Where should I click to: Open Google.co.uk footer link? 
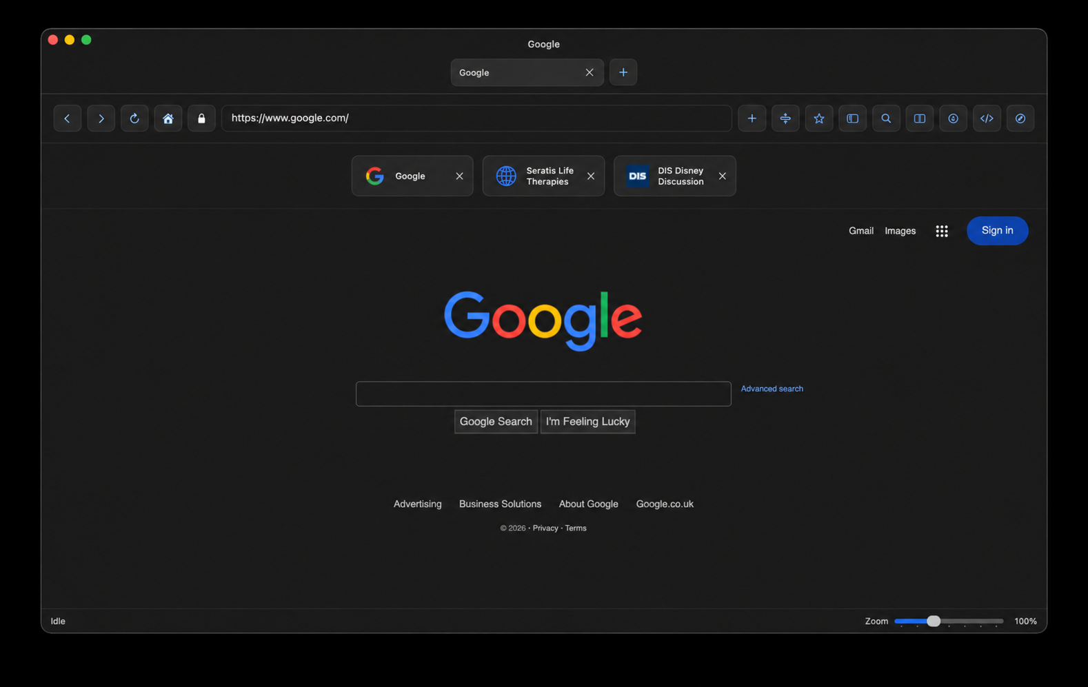pyautogui.click(x=665, y=504)
